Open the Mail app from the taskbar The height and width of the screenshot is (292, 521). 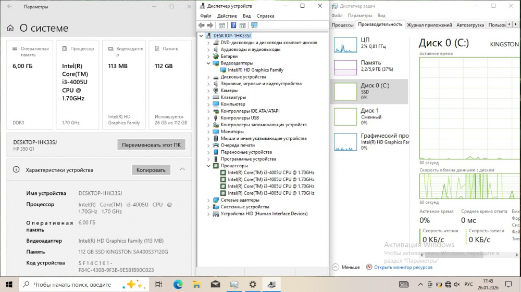(x=215, y=284)
